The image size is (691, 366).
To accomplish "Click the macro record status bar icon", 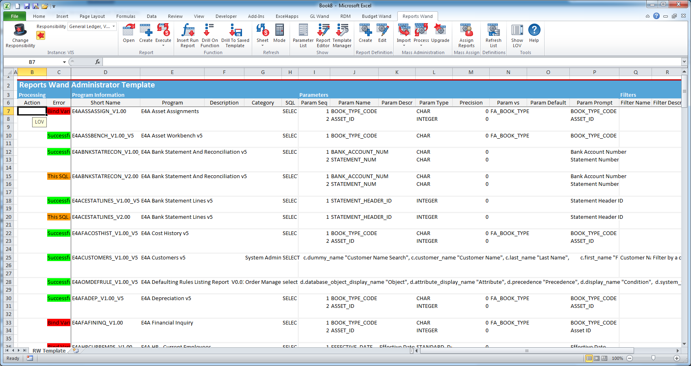I will [30, 358].
